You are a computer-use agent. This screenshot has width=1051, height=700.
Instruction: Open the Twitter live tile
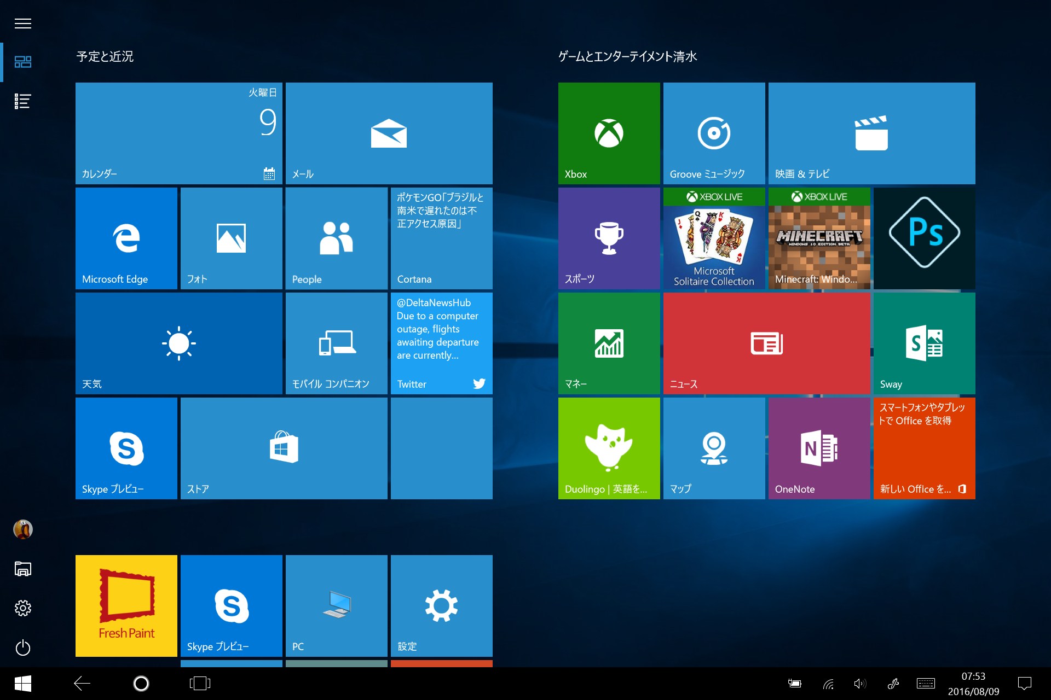point(441,343)
